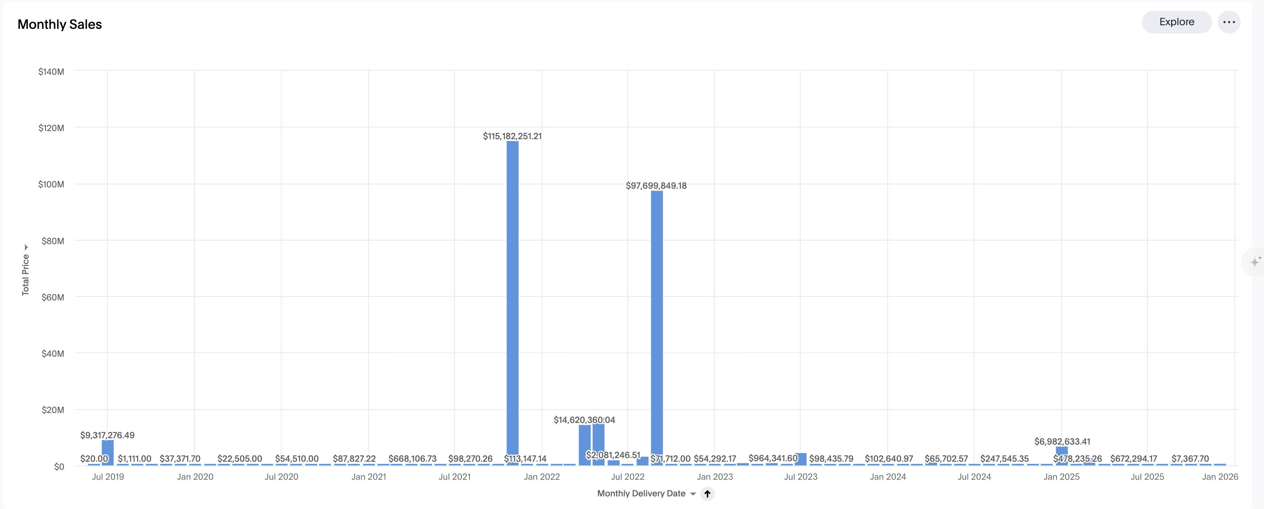
Task: Open the three-dot more options menu
Action: coord(1229,22)
